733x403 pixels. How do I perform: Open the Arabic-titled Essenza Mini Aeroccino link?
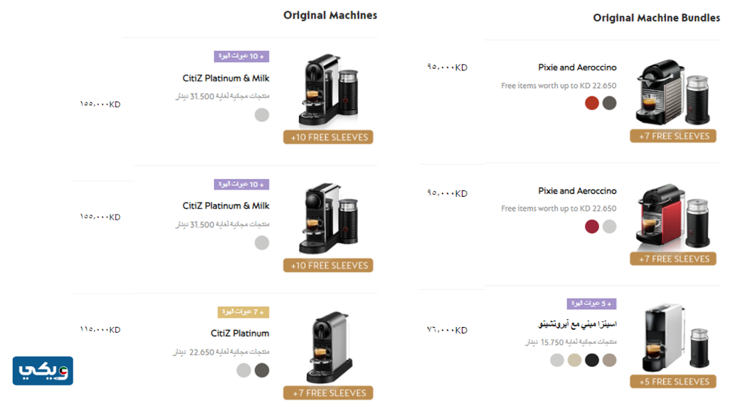pos(577,324)
